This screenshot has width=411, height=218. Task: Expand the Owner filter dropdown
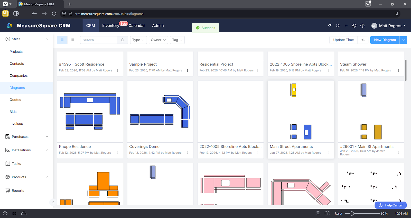[158, 40]
